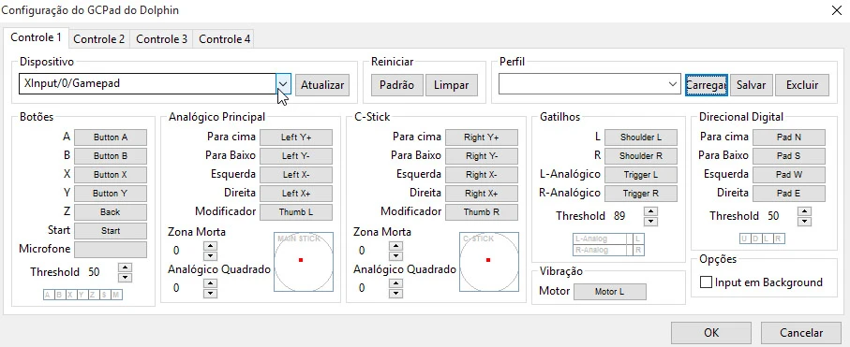Select the Controle 1 tab
This screenshot has height=347, width=850.
tap(36, 38)
